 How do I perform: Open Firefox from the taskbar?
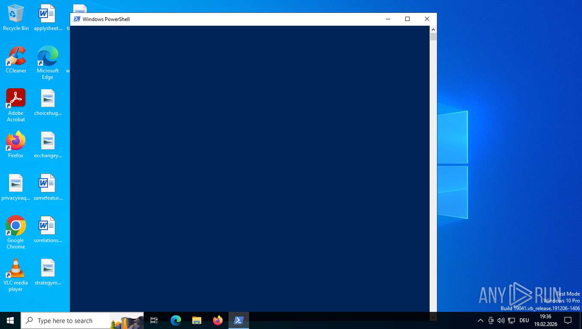click(217, 320)
